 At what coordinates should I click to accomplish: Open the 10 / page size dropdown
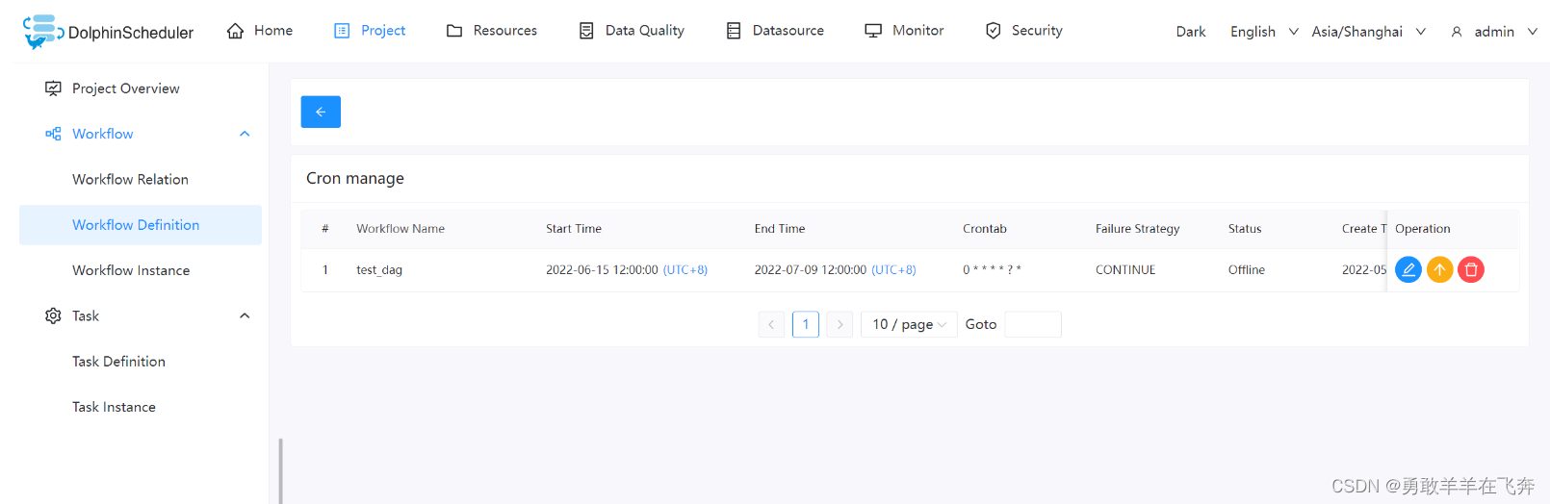click(908, 325)
